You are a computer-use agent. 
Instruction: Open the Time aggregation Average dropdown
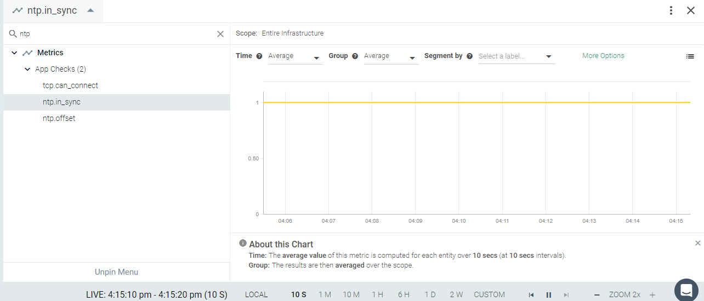[x=295, y=56]
